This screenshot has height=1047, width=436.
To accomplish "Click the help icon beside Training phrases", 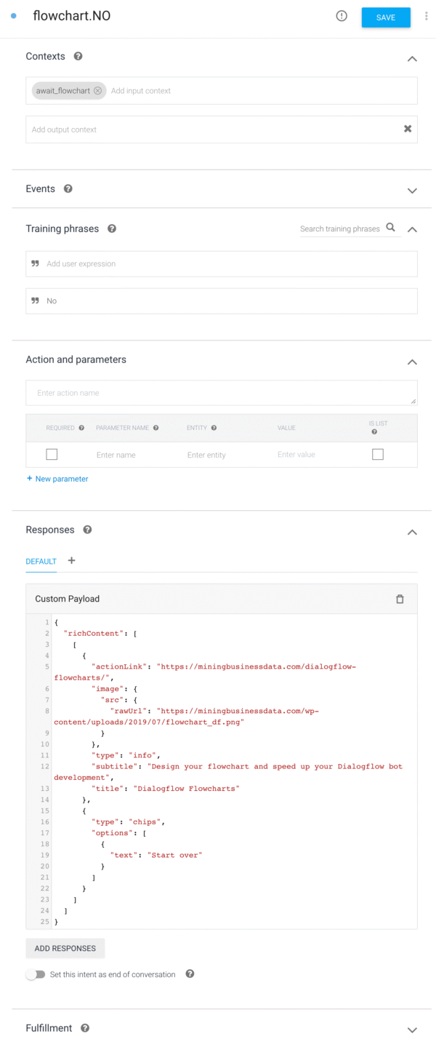I will [x=111, y=228].
